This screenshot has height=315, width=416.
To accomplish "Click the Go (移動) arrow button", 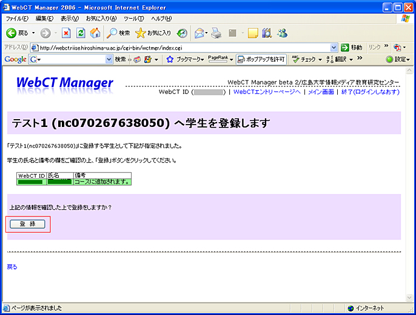I will [x=352, y=48].
